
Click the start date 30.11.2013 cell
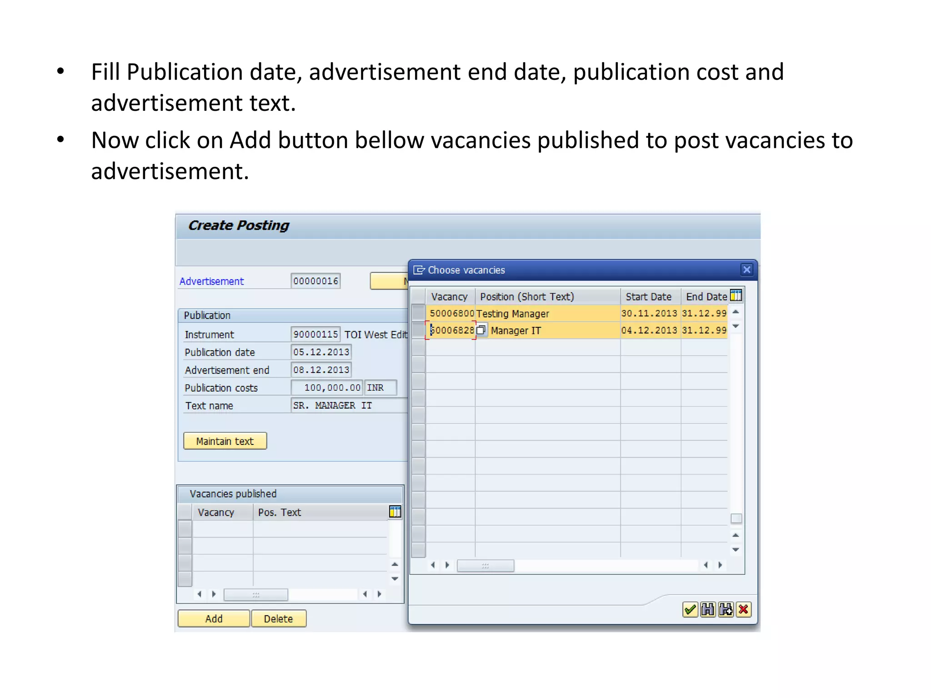(650, 314)
